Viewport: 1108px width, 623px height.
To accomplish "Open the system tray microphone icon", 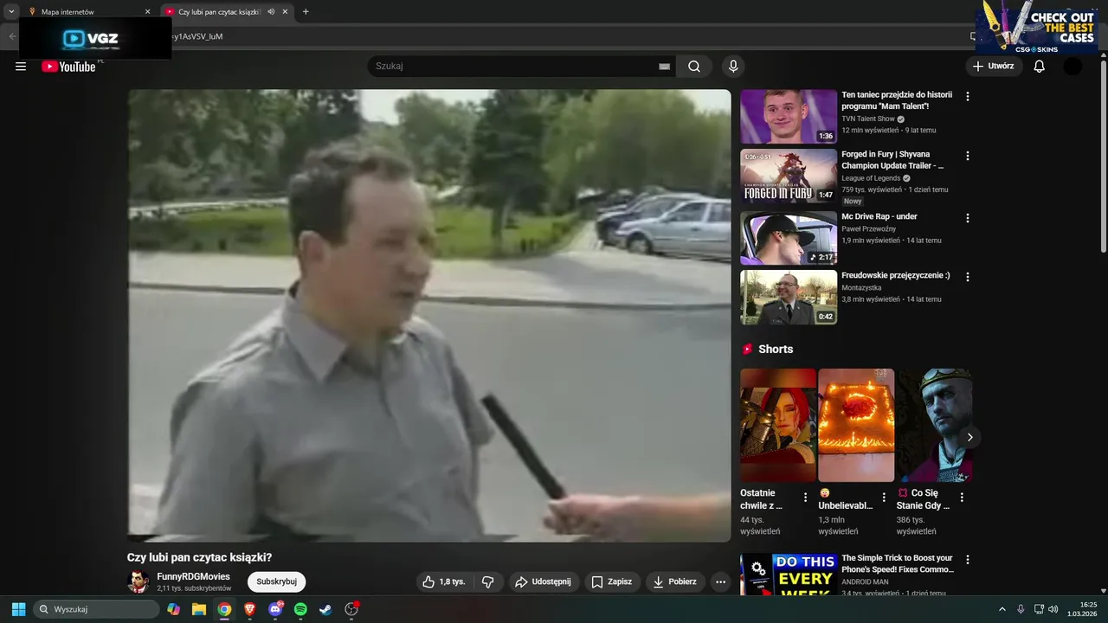I will 1021,609.
